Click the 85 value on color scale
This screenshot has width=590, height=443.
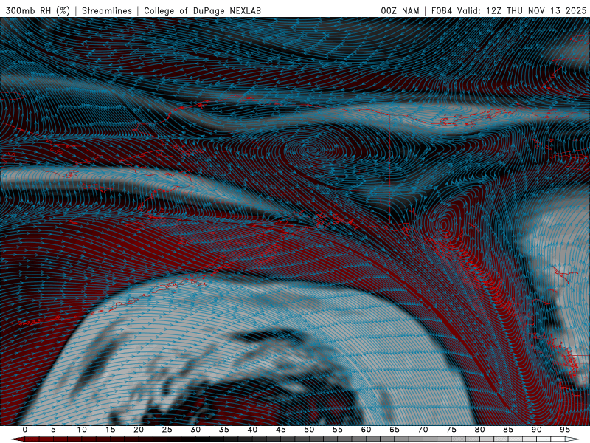(508, 430)
